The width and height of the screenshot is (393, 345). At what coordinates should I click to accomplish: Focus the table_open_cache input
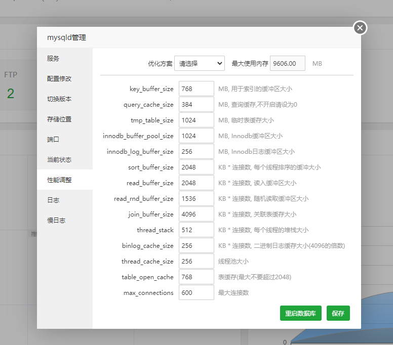coord(196,277)
